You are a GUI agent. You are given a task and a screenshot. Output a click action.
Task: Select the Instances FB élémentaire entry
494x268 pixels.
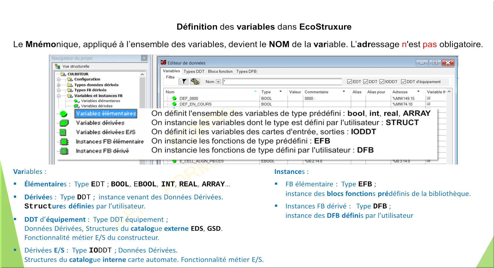point(110,141)
